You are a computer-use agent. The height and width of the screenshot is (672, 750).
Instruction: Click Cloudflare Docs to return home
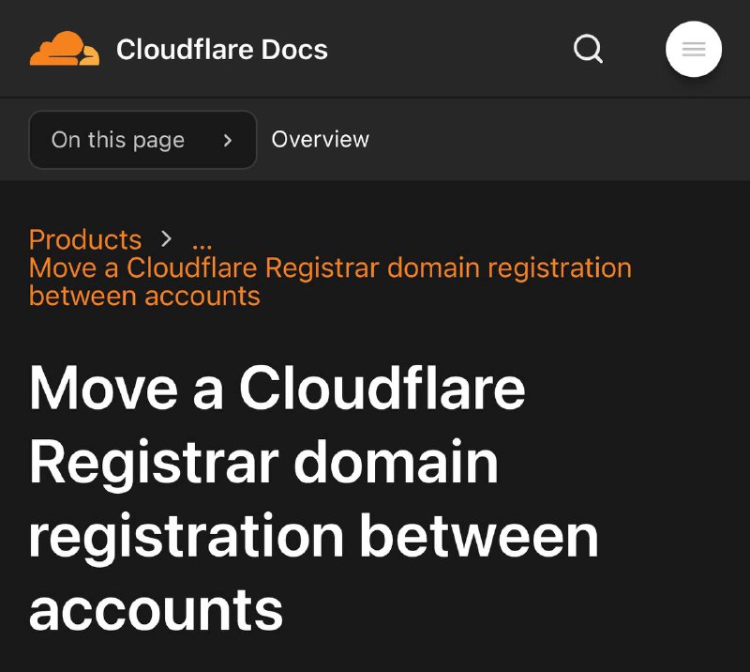(x=221, y=49)
